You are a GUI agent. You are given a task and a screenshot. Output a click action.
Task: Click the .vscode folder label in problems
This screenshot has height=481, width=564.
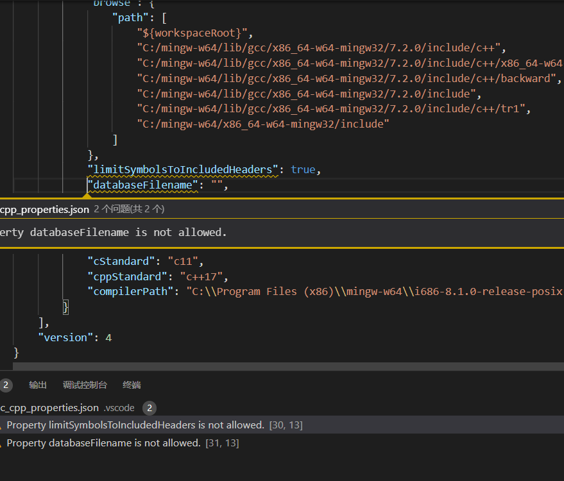[119, 408]
